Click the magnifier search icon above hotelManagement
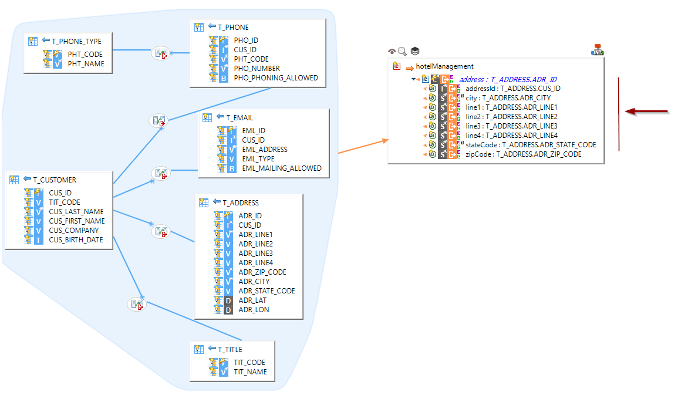 click(x=403, y=52)
